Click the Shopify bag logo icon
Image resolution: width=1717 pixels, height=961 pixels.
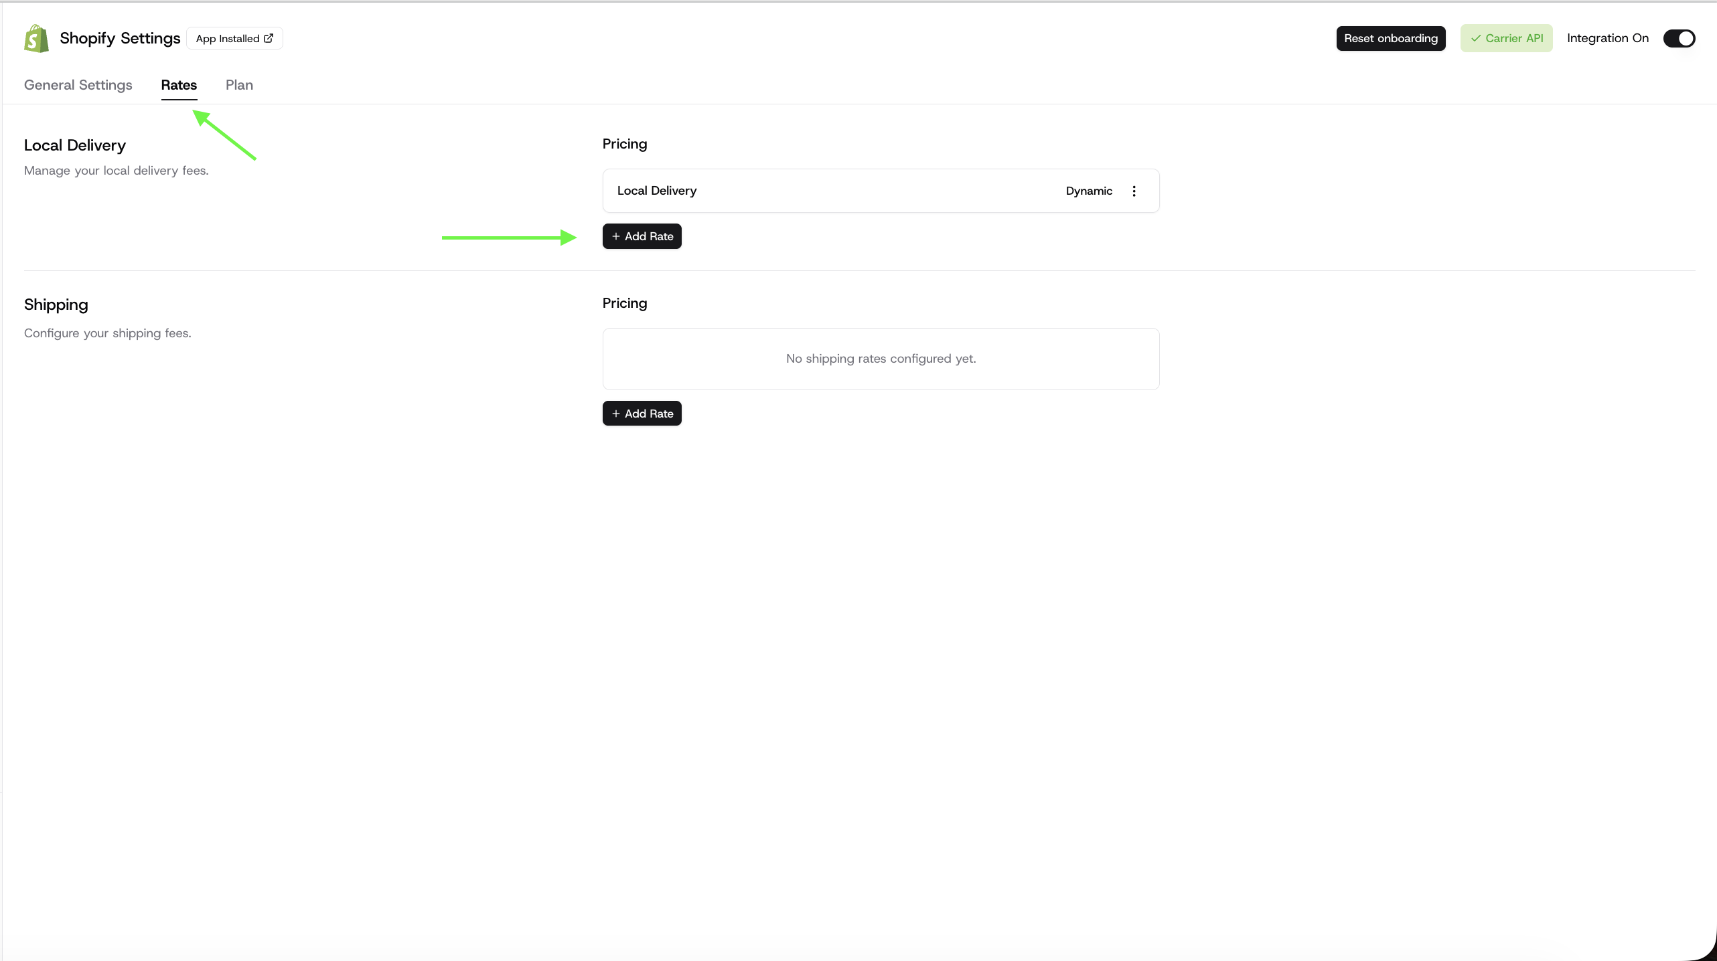point(36,39)
